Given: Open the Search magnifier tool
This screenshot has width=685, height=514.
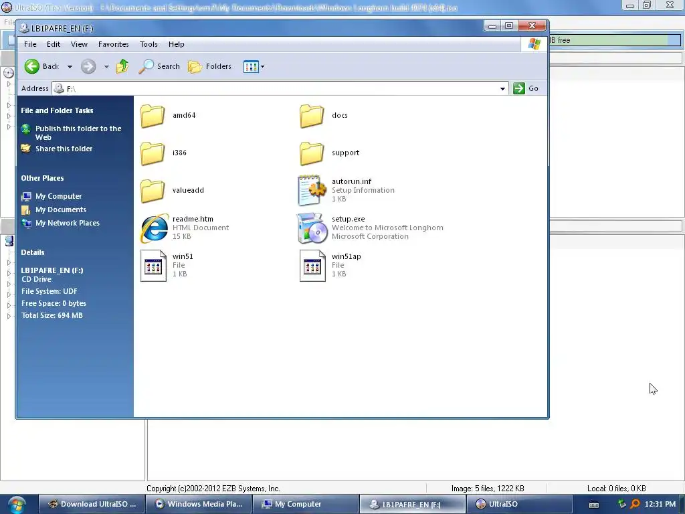Looking at the screenshot, I should (x=159, y=66).
